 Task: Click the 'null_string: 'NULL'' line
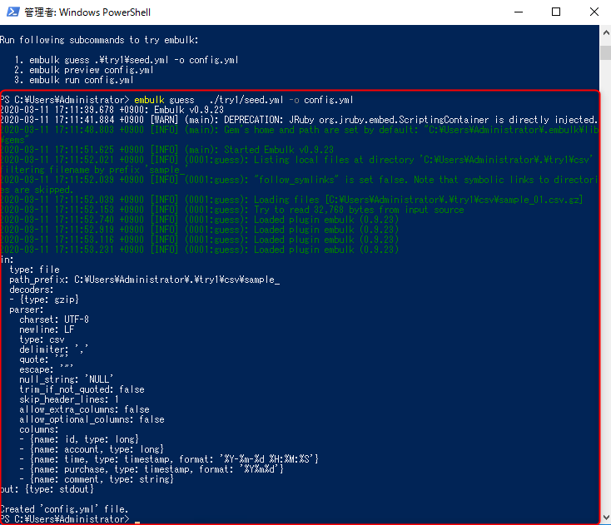(67, 379)
